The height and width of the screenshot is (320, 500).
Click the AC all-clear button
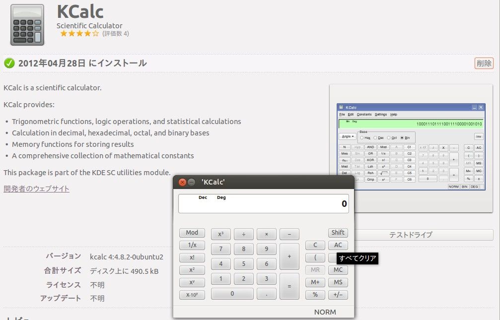pyautogui.click(x=338, y=245)
